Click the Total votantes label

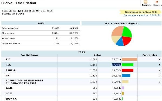(10, 28)
